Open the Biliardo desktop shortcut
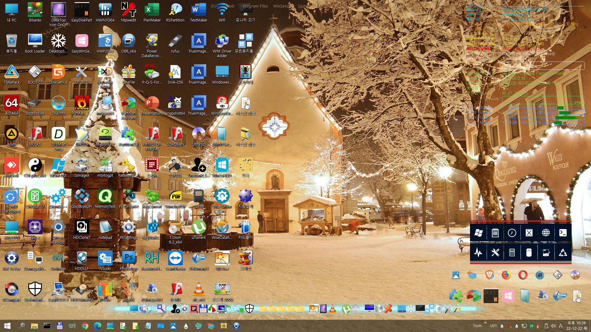Screen dimensions: 591x332 (35, 12)
